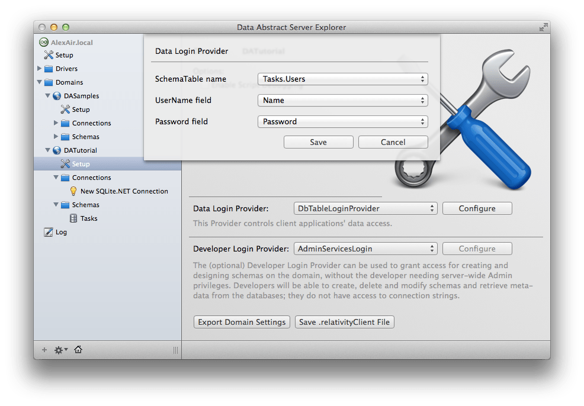Image resolution: width=584 pixels, height=406 pixels.
Task: Click the DATutorial Schemas folder icon
Action: 65,205
